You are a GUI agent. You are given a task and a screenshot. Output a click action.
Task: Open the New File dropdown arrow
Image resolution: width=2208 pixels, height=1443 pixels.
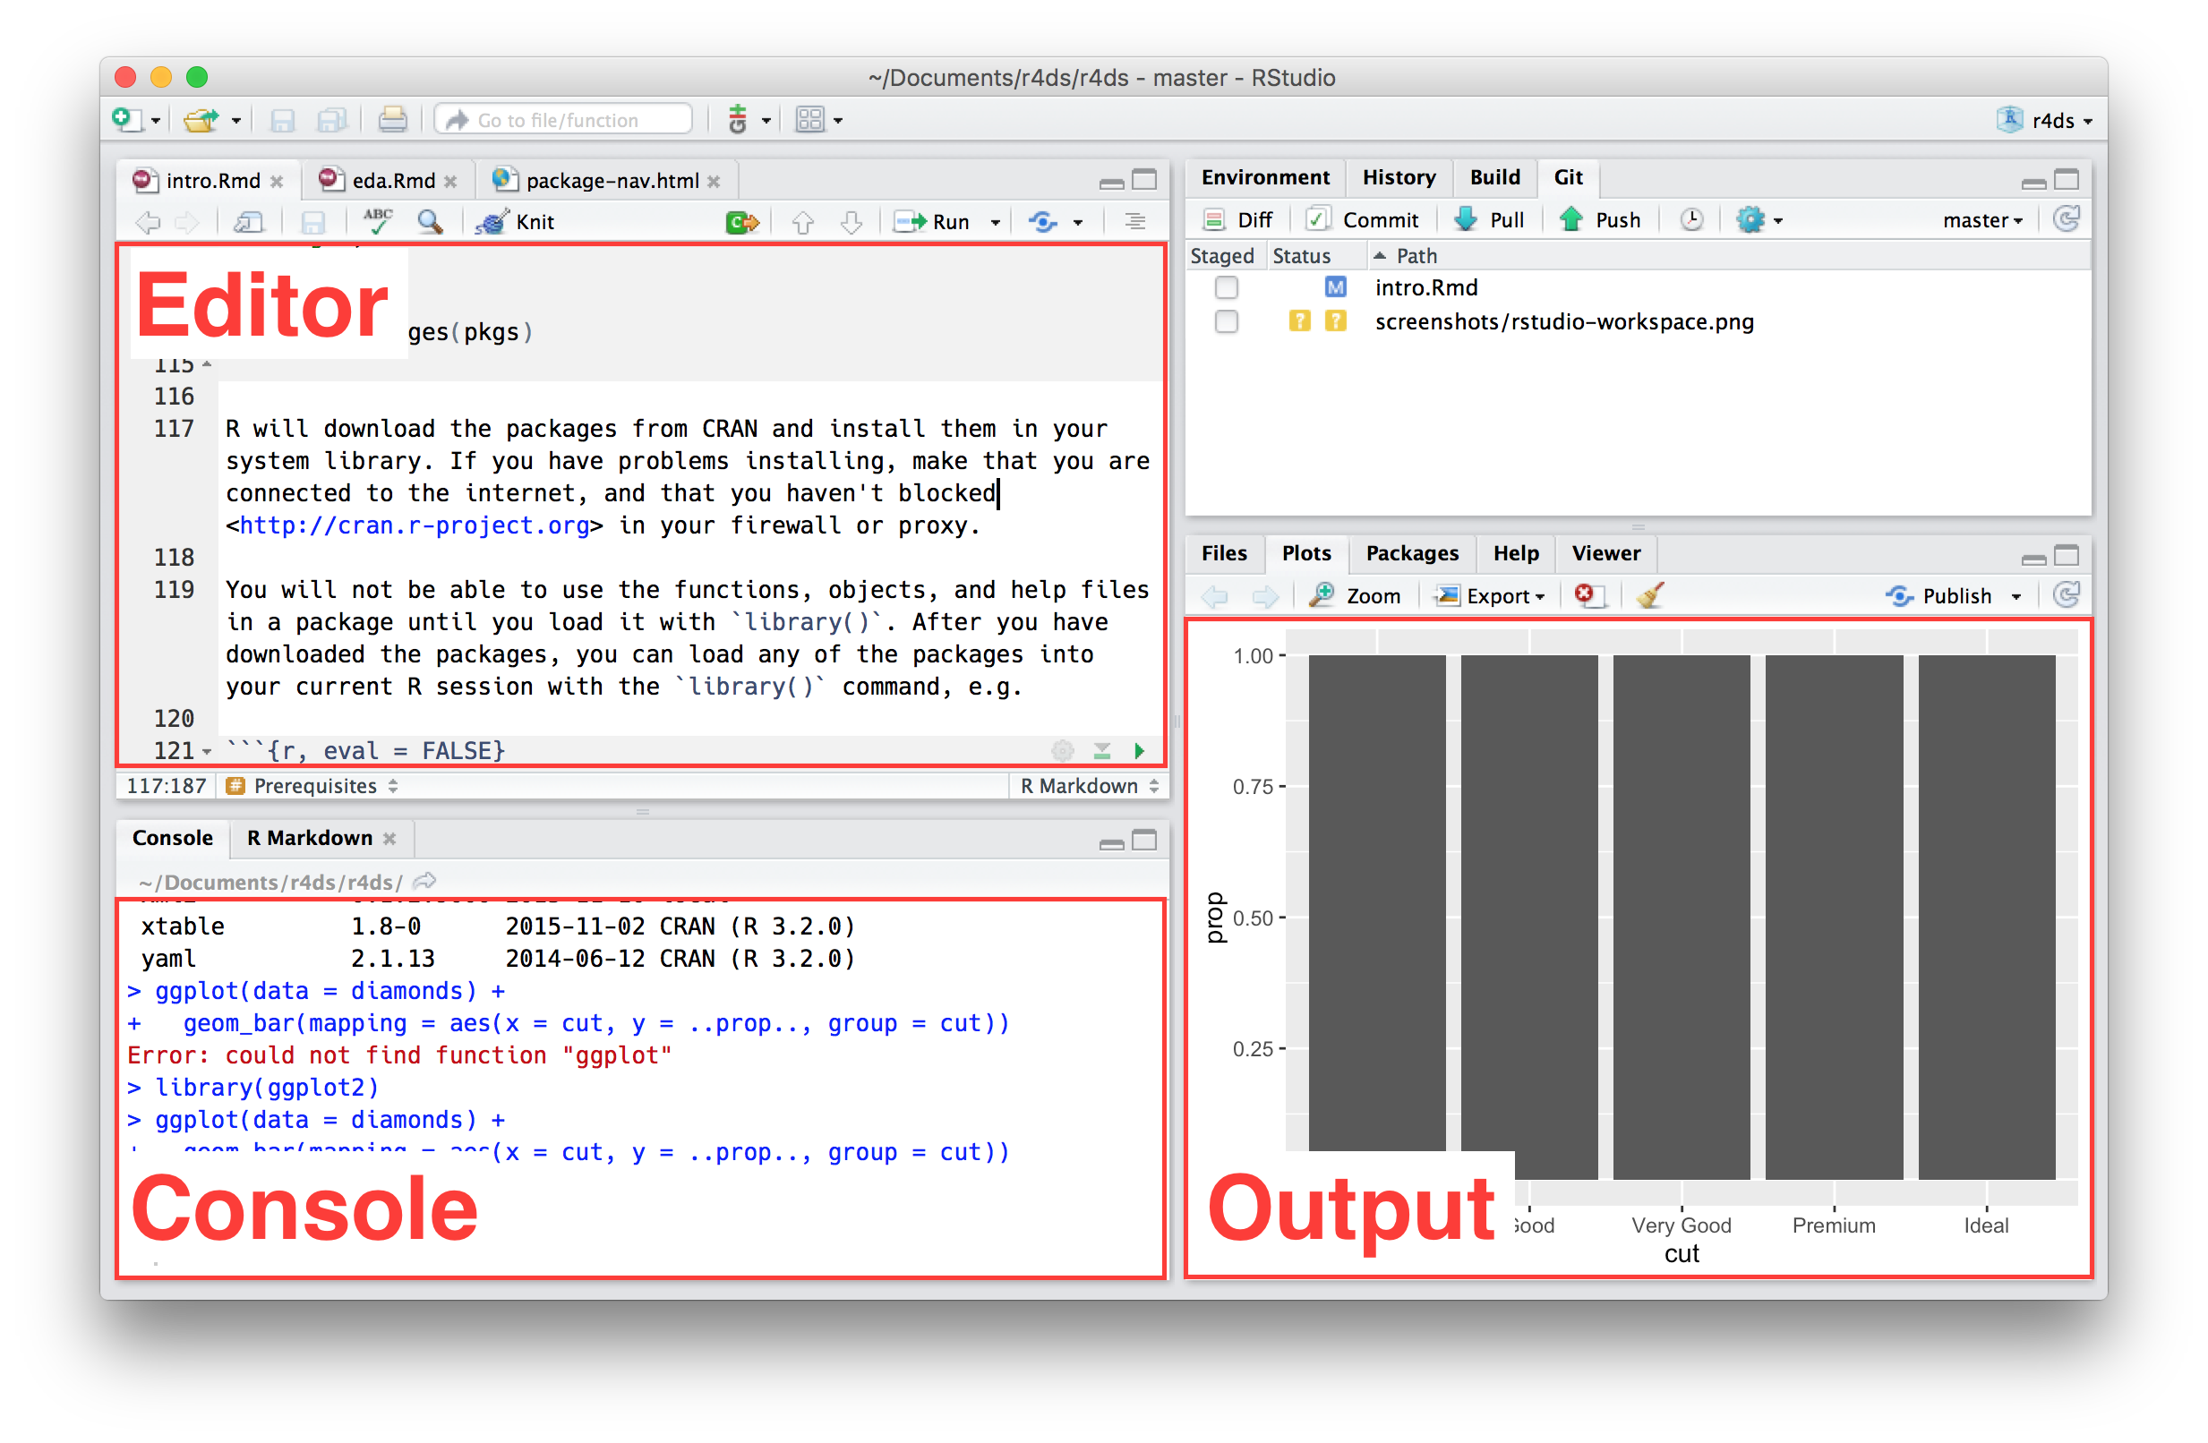tap(155, 121)
